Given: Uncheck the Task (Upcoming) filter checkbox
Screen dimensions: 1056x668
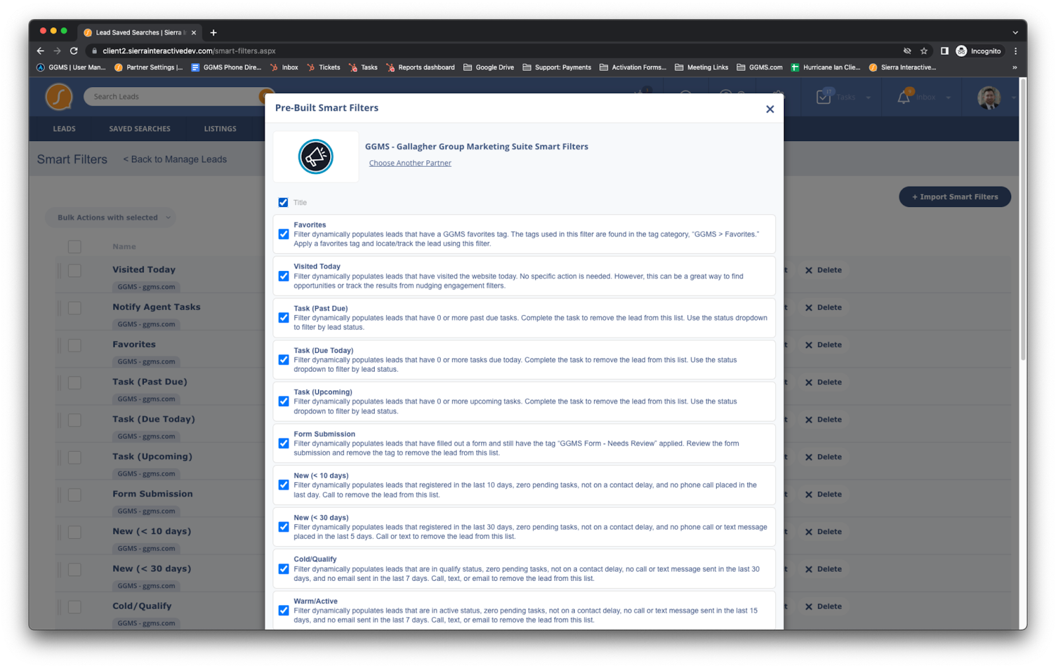Looking at the screenshot, I should click(284, 402).
